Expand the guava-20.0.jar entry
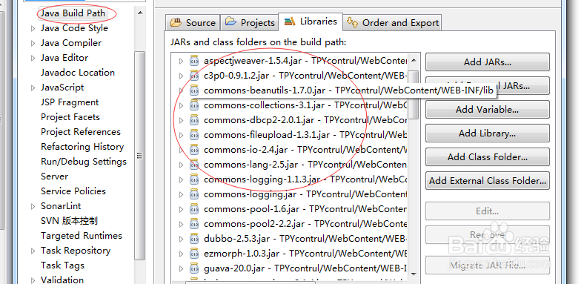This screenshot has width=584, height=284. point(181,268)
